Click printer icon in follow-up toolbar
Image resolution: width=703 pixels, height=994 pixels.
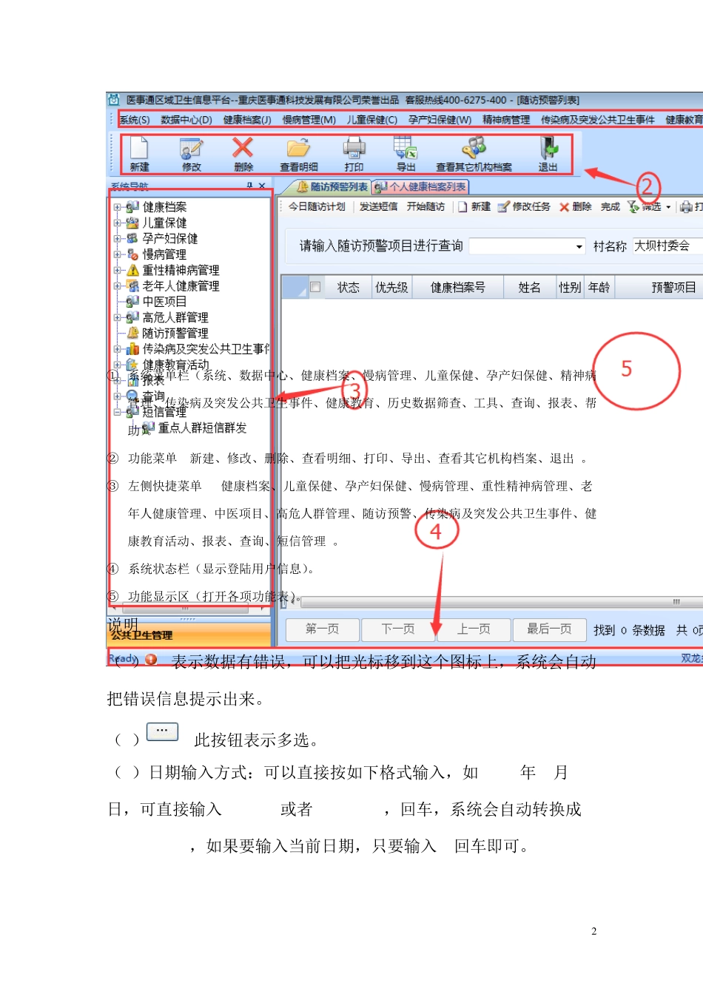(x=686, y=206)
